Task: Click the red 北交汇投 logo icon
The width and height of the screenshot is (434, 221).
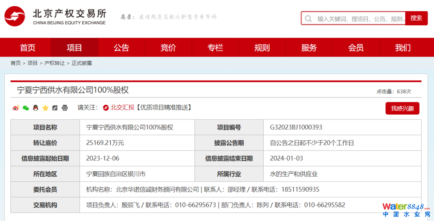Action: tap(106, 107)
